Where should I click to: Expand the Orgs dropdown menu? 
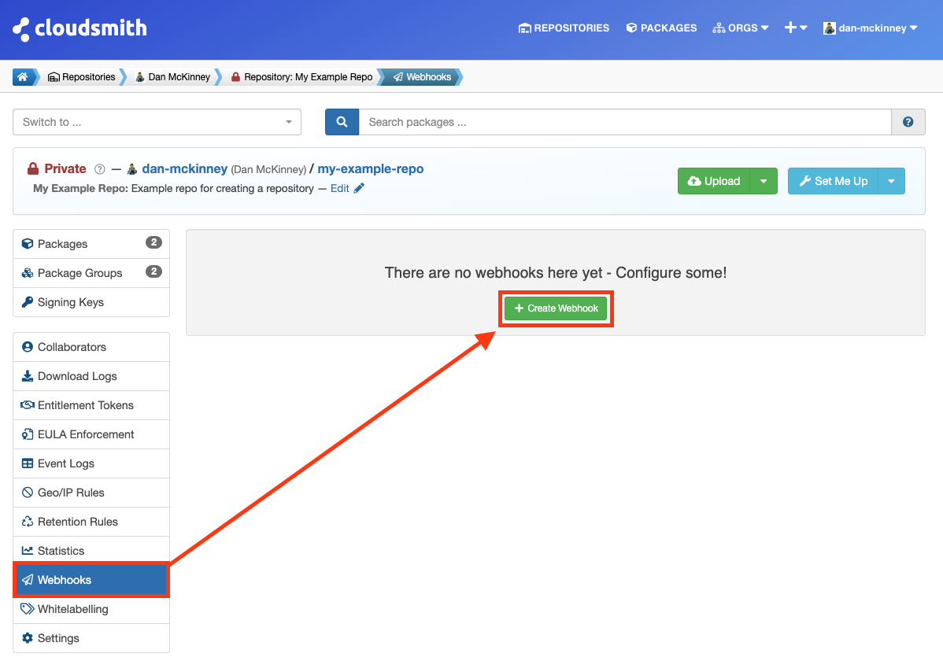point(741,28)
